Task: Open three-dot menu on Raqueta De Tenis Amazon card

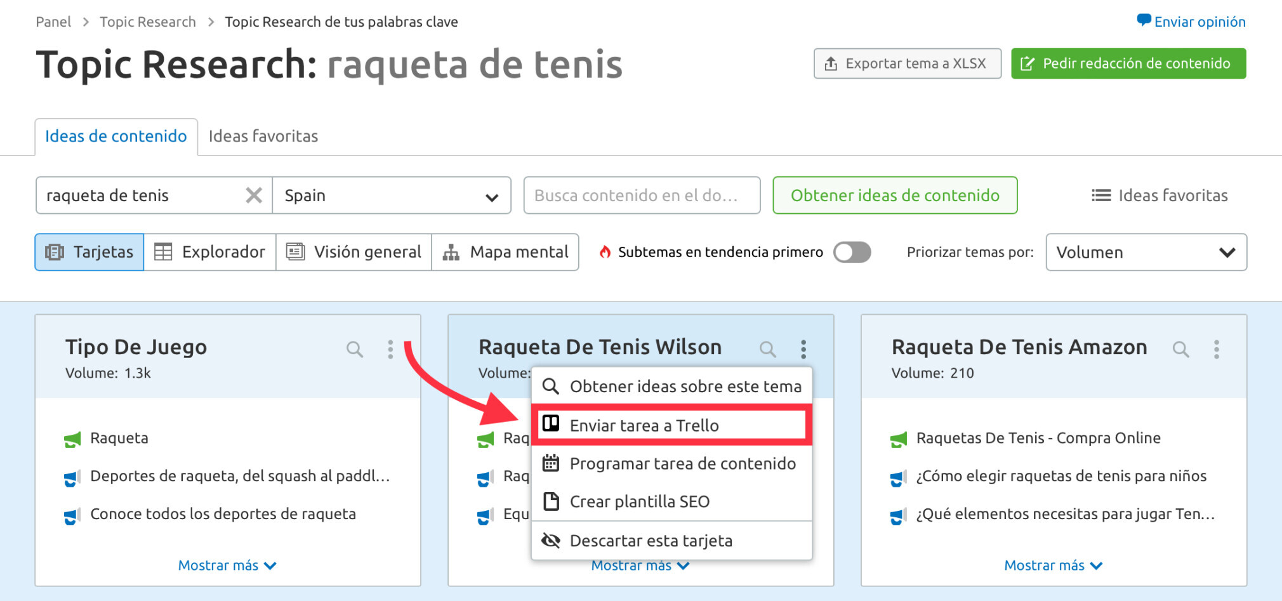Action: [1217, 349]
